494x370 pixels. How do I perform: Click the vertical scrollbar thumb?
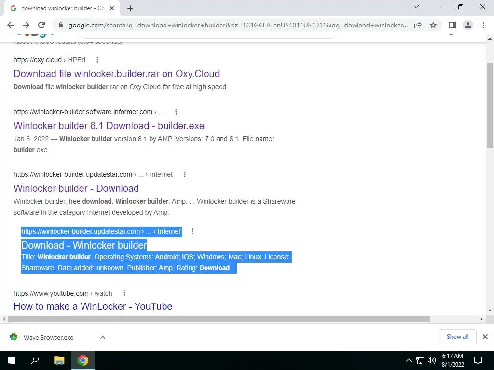(490, 105)
